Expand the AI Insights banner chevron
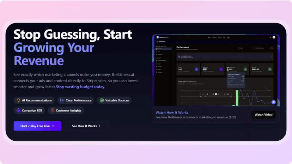Viewport: 292px width, 164px height. pyautogui.click(x=271, y=57)
